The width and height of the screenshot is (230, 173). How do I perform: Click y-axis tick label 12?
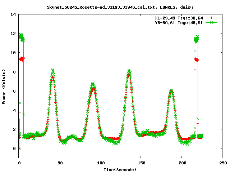[x=13, y=34]
